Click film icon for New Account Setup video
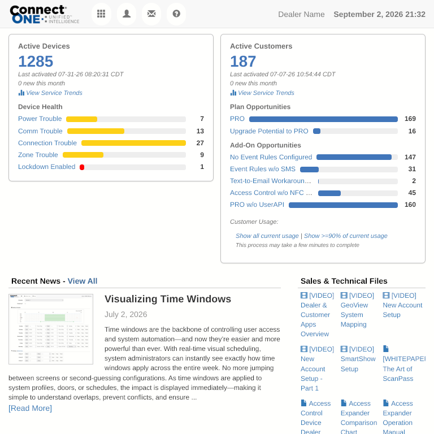The width and height of the screenshot is (434, 434). click(386, 296)
